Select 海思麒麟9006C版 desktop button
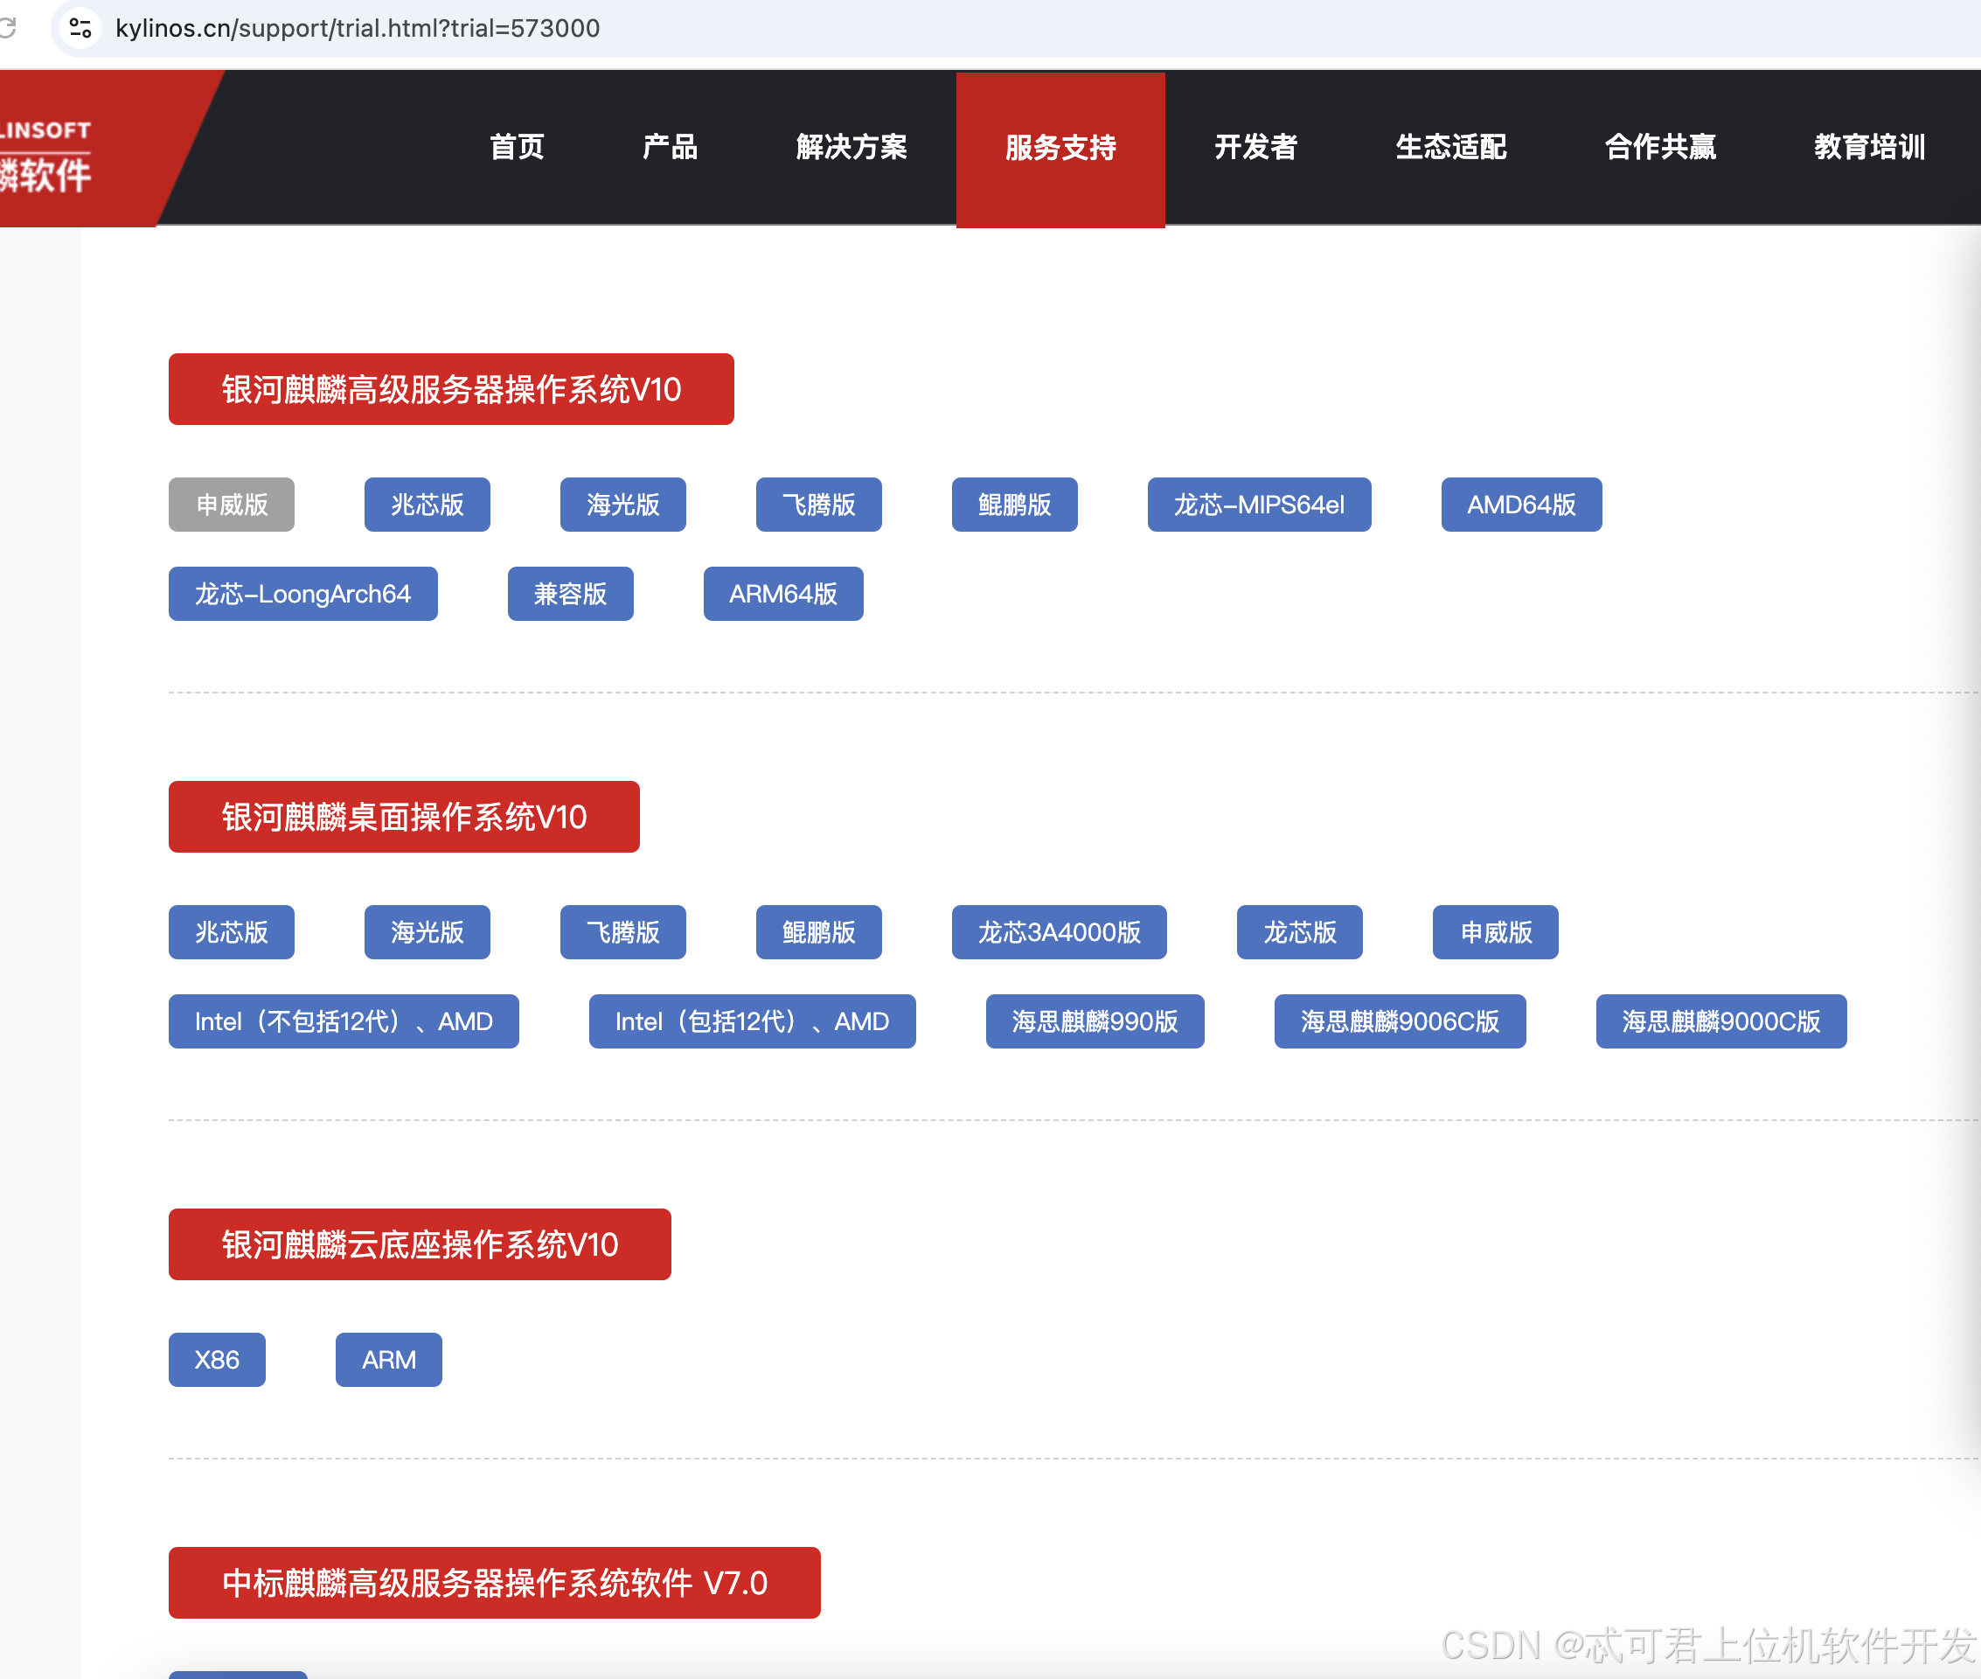Image resolution: width=1981 pixels, height=1679 pixels. coord(1399,1021)
